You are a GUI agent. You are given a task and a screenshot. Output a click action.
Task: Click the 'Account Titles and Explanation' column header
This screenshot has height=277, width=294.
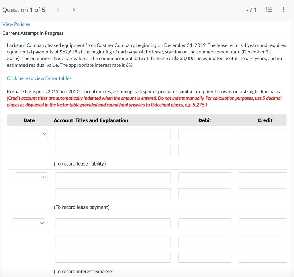click(91, 120)
